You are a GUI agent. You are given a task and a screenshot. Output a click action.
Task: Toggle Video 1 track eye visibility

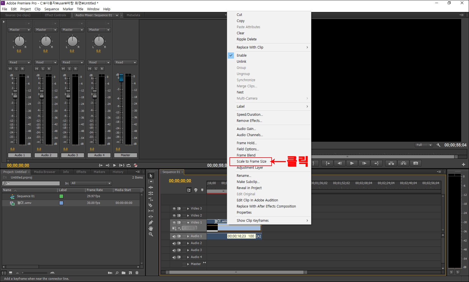point(174,223)
